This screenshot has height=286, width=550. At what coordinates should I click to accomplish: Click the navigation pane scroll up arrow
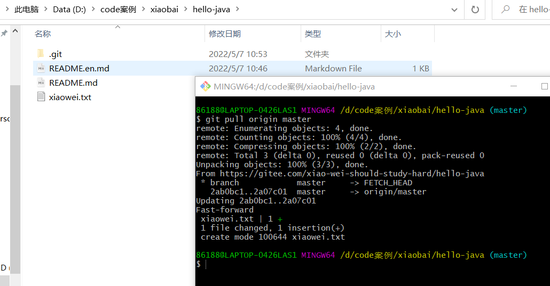point(15,31)
